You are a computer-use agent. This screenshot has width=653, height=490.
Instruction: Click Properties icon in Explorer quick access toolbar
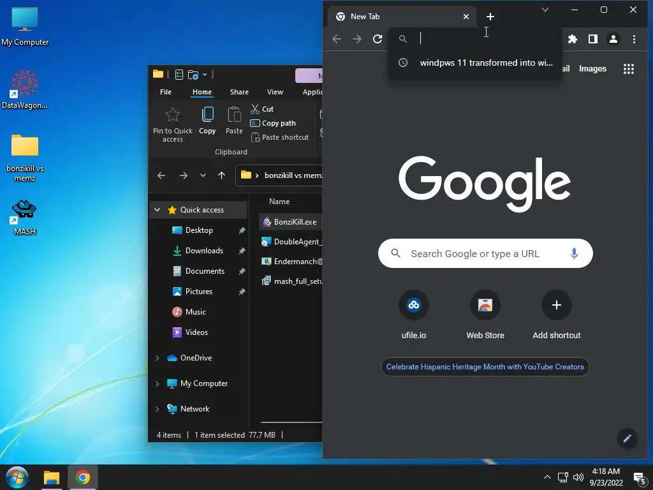click(x=179, y=75)
